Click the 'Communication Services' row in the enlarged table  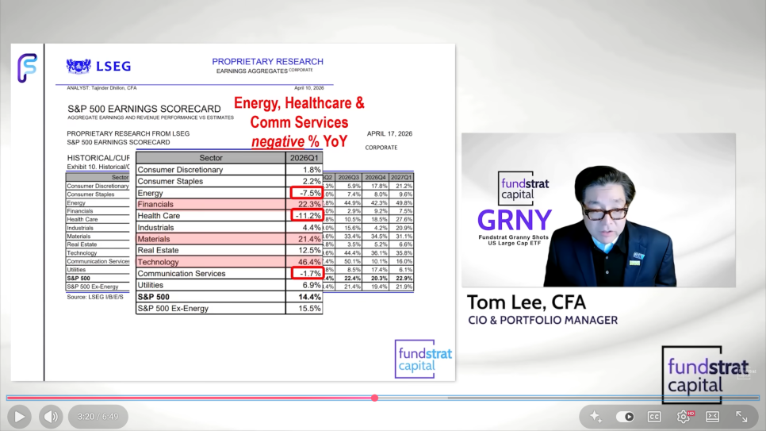coord(229,274)
